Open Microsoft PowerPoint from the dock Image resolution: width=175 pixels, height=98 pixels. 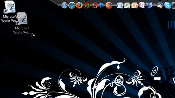[x=134, y=5]
